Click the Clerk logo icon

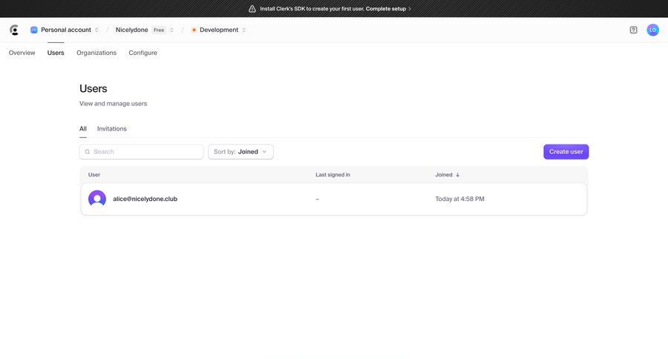[x=14, y=30]
